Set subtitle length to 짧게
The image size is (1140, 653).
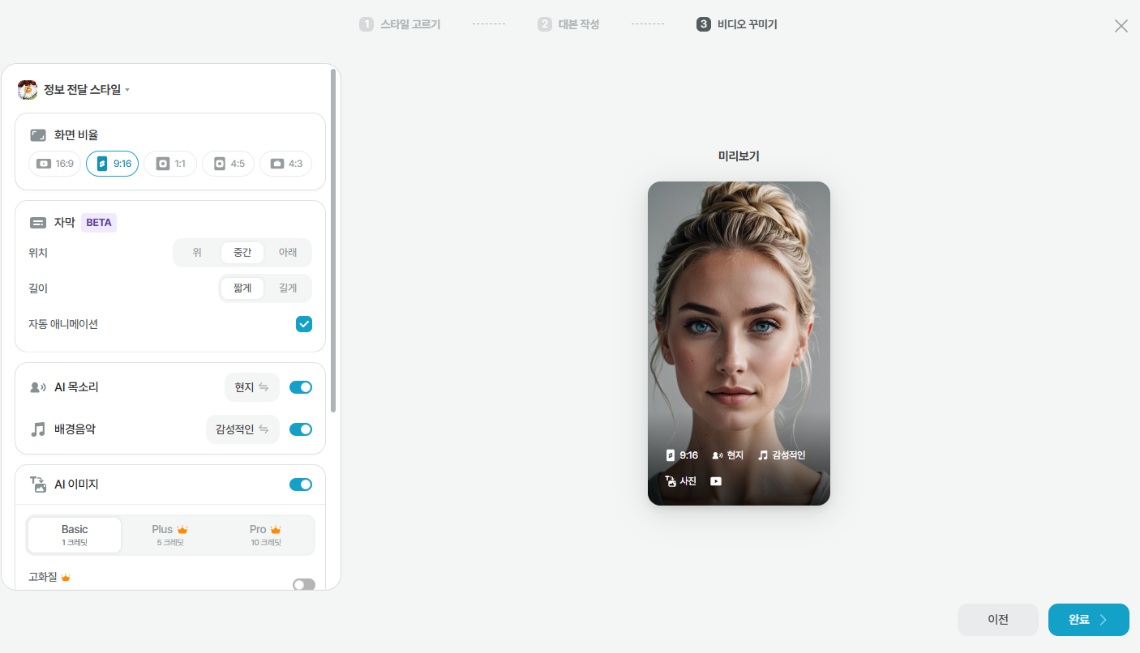click(242, 288)
